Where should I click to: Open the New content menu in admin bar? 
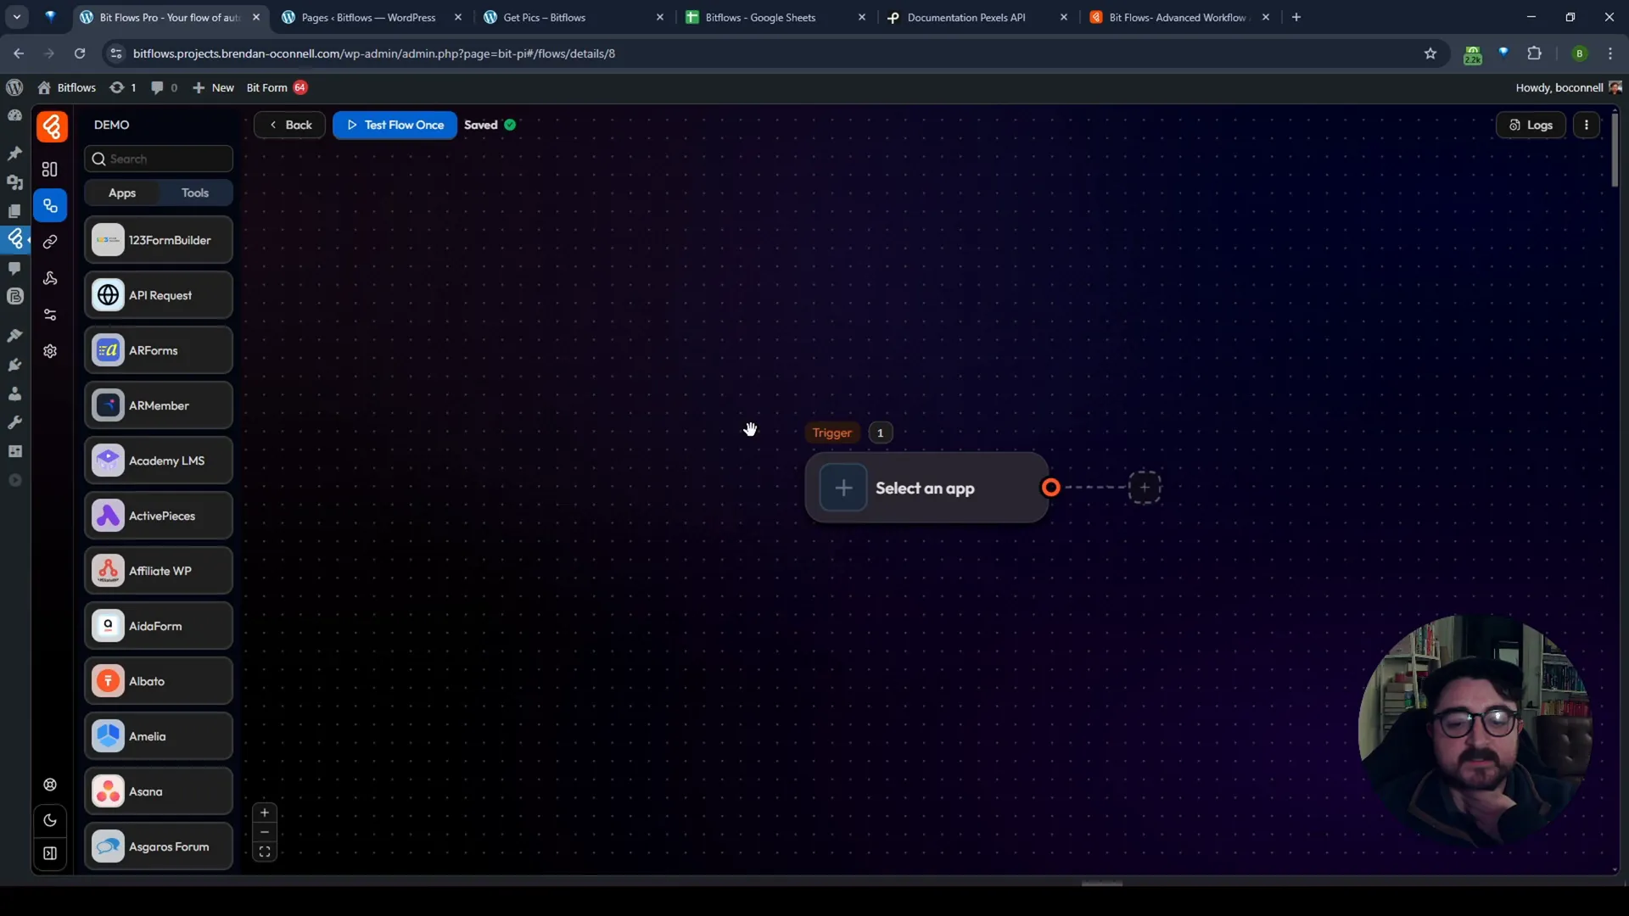point(213,87)
